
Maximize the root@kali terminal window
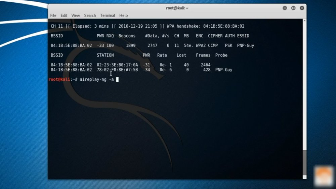click(293, 8)
